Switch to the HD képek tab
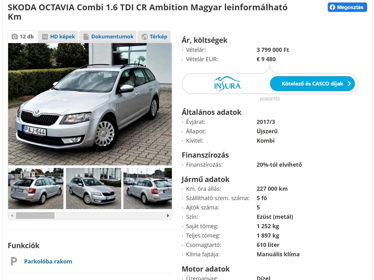Viewport: 374px width, 280px height. tap(58, 37)
